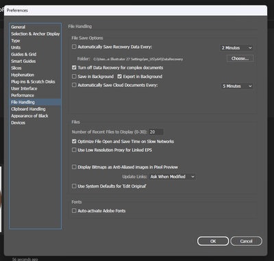Click Number of Recent Files input field
The height and width of the screenshot is (261, 274).
pos(156,132)
